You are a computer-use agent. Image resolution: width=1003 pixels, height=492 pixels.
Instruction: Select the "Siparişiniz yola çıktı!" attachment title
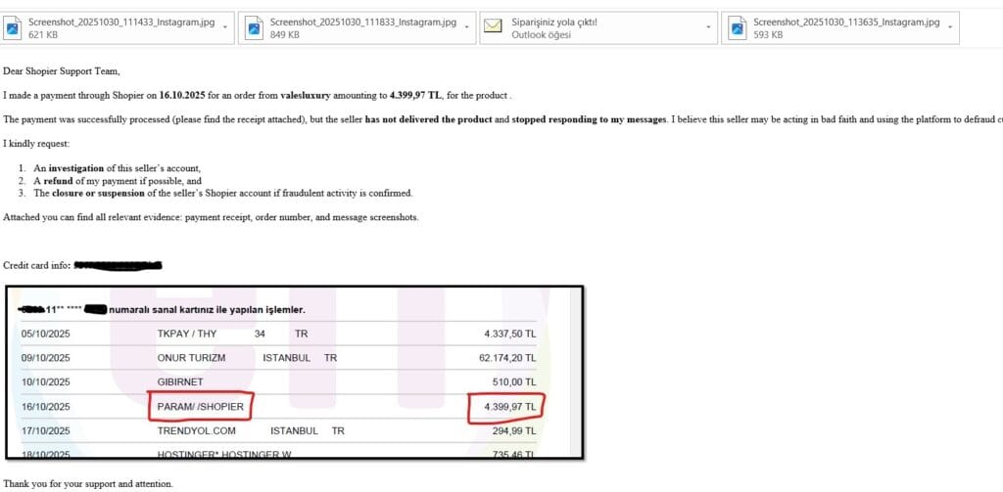click(554, 22)
